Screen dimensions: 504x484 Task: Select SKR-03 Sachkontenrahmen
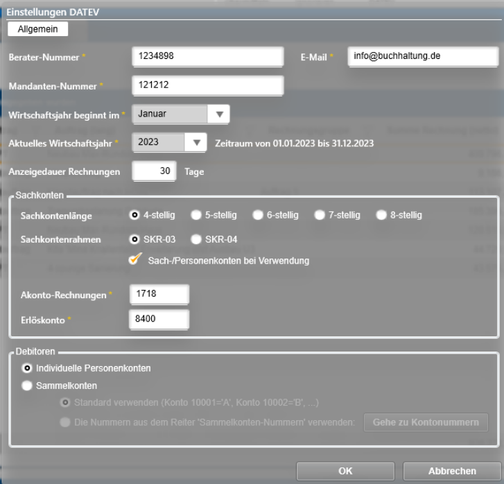point(135,239)
